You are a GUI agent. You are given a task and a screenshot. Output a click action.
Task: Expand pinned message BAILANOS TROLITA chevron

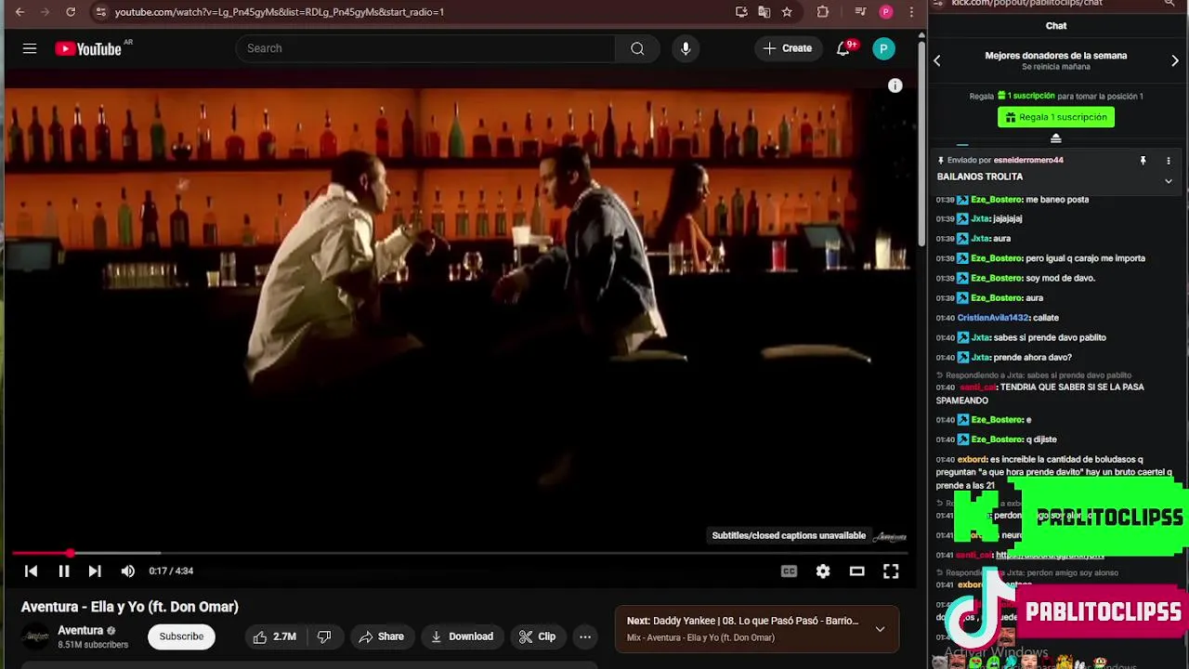pos(1169,181)
